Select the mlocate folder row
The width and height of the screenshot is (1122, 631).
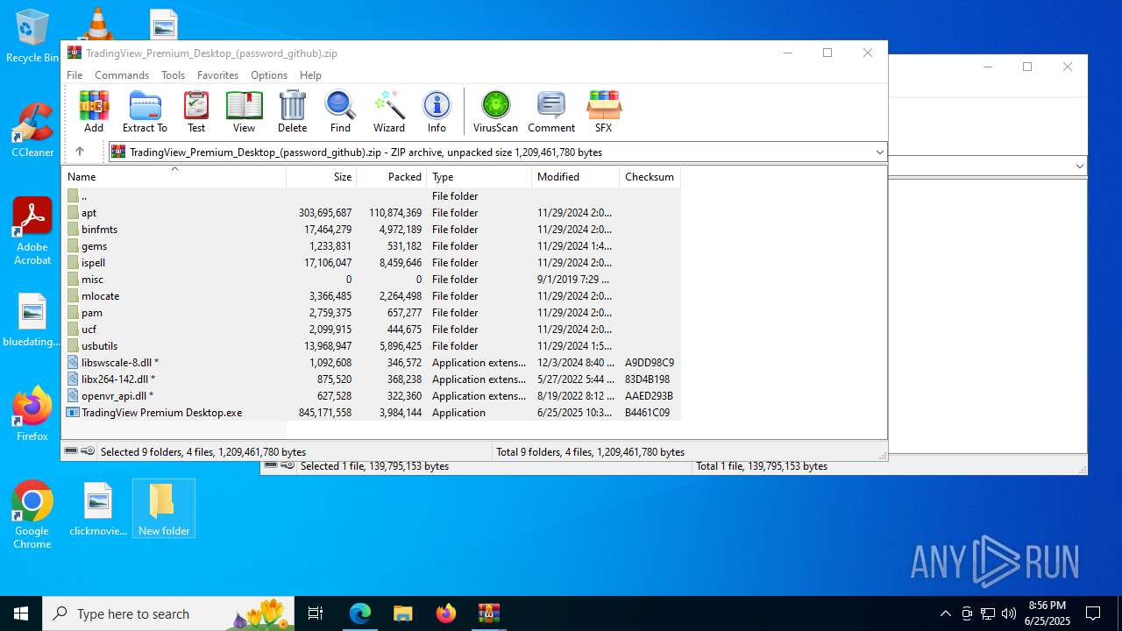372,295
